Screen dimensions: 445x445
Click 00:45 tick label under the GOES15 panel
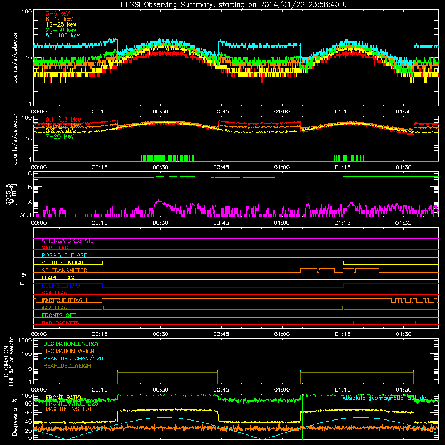(221, 223)
